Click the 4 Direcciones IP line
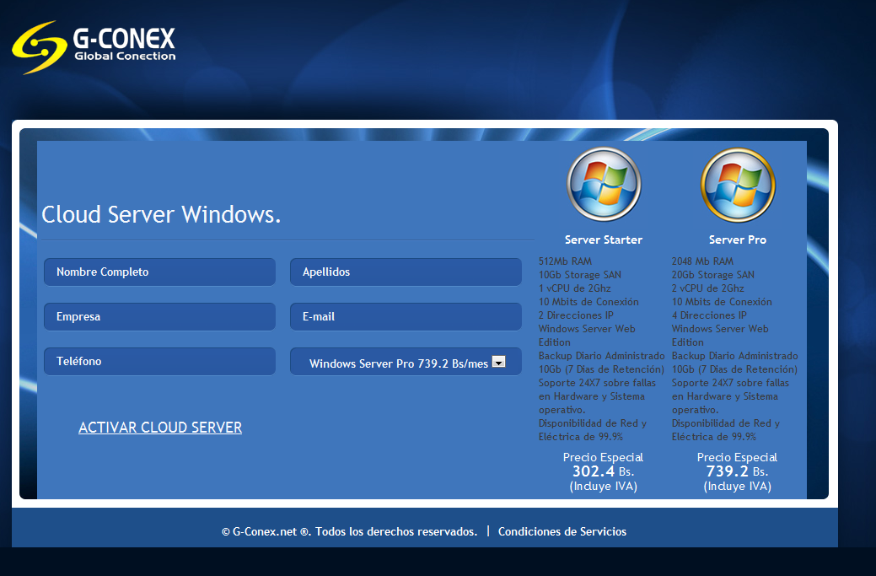This screenshot has height=576, width=876. (x=709, y=315)
